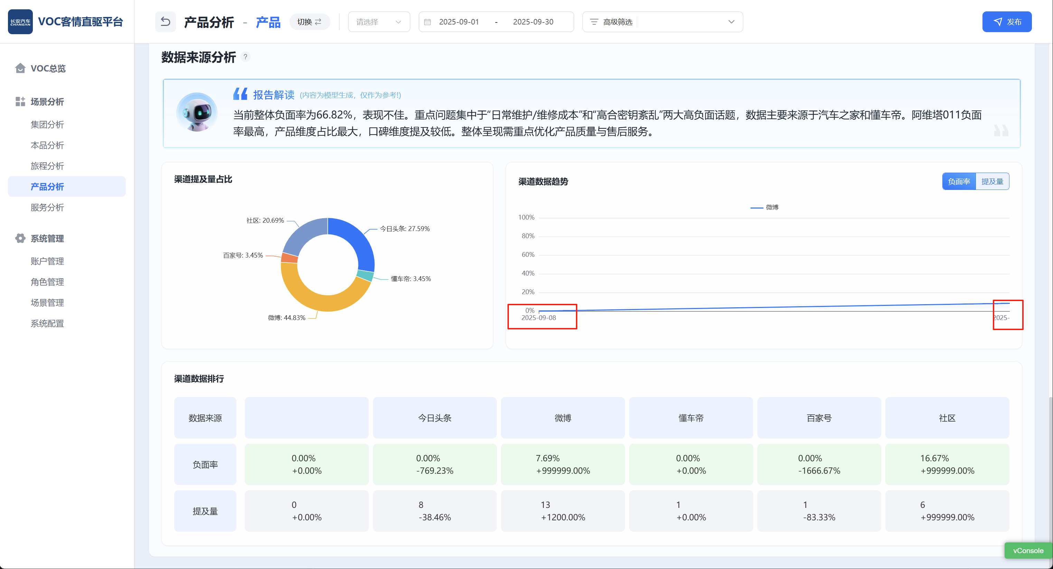Screen dimensions: 1053x569
Task: Open 服务分析 in sidebar
Action: click(47, 208)
